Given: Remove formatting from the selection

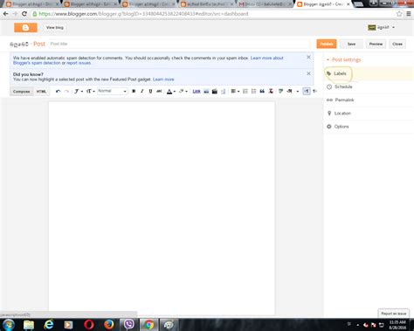Looking at the screenshot, I should pos(271,91).
